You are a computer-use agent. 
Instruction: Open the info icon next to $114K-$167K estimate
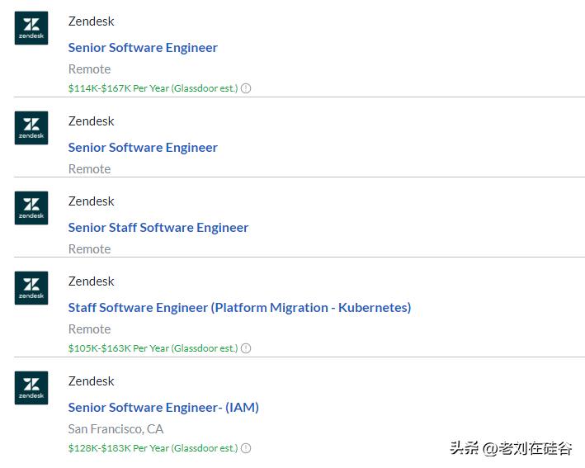(246, 88)
